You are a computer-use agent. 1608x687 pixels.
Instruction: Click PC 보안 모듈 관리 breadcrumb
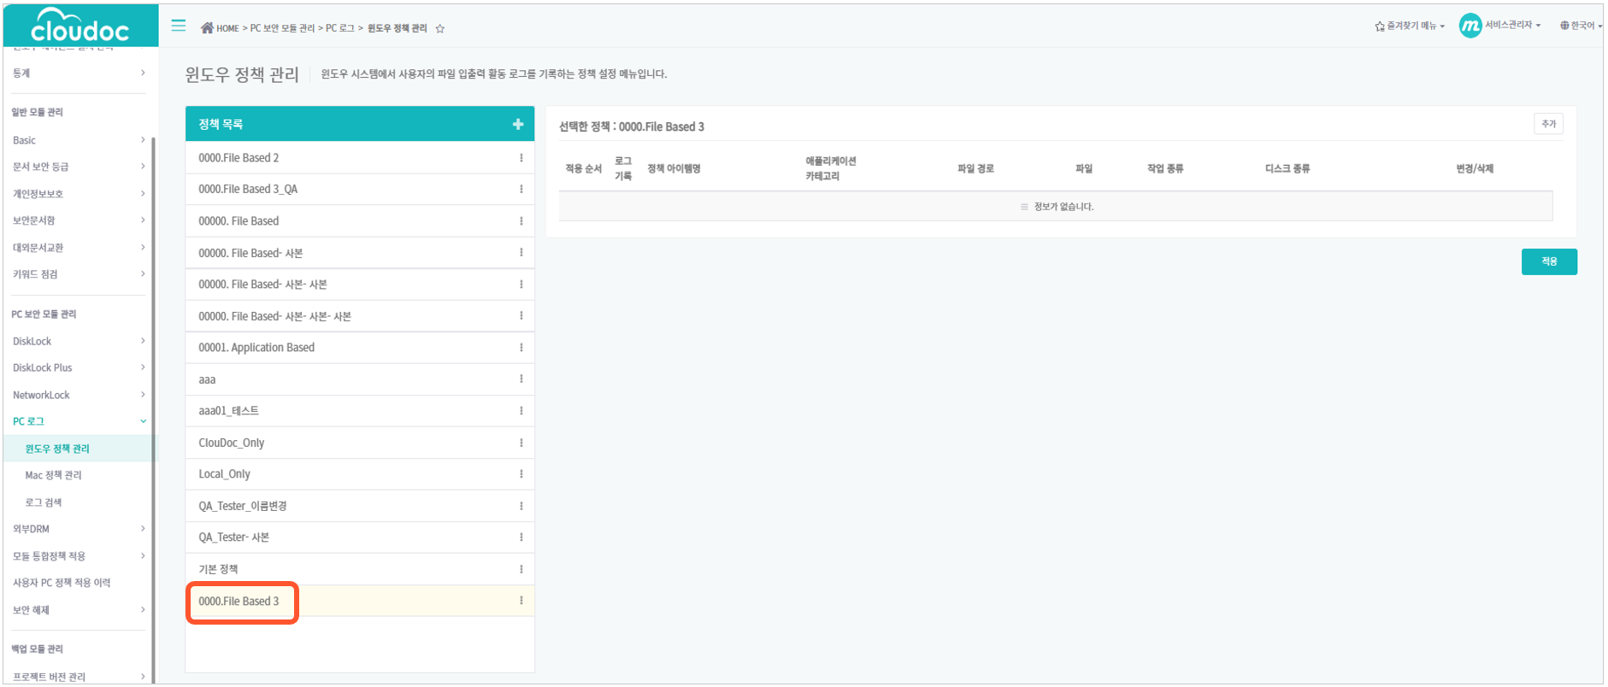[x=282, y=28]
